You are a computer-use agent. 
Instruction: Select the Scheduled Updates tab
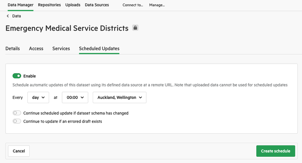point(99,49)
